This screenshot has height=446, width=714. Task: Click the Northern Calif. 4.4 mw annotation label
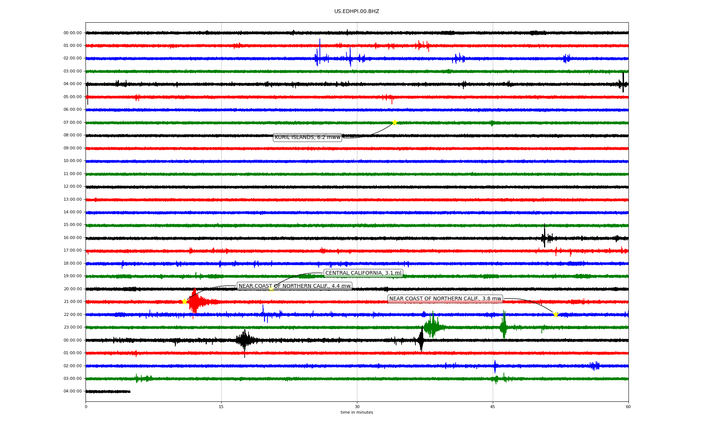pyautogui.click(x=295, y=286)
